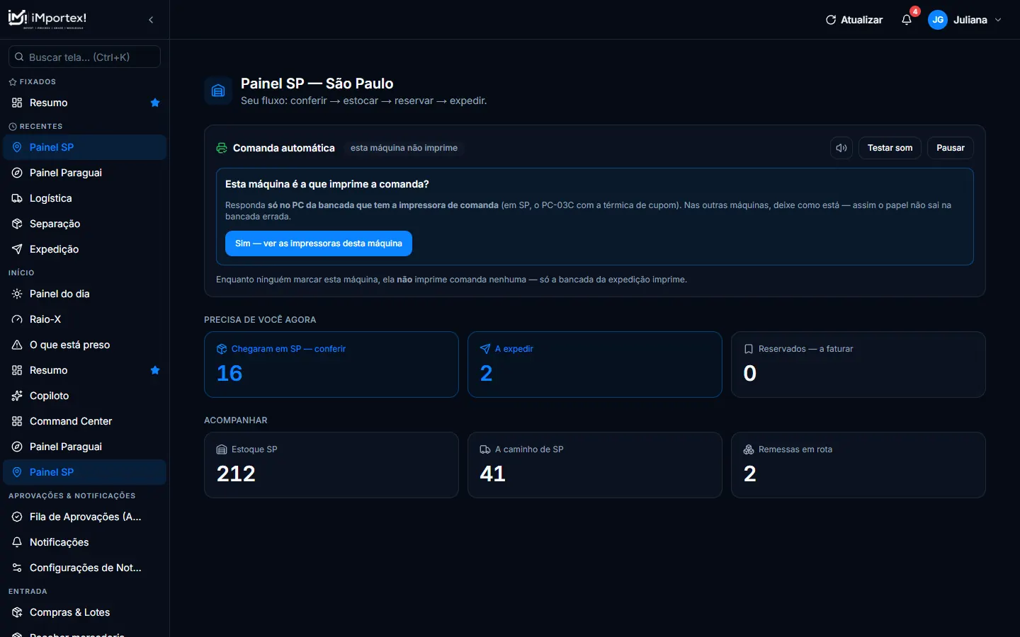Image resolution: width=1020 pixels, height=637 pixels.
Task: Select Raio-X gauge icon in sidebar
Action: pos(17,319)
